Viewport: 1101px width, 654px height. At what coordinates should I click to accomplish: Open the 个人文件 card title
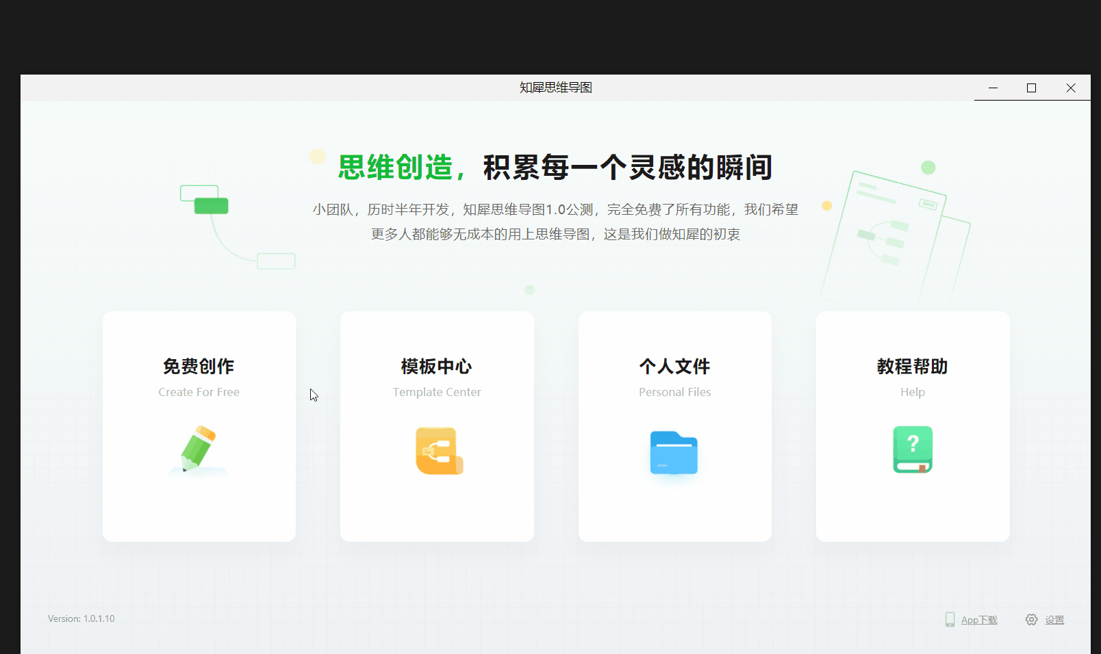(x=674, y=367)
